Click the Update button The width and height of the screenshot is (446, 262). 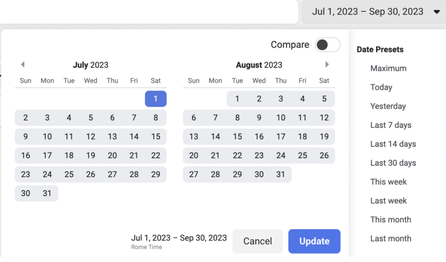[x=314, y=241]
